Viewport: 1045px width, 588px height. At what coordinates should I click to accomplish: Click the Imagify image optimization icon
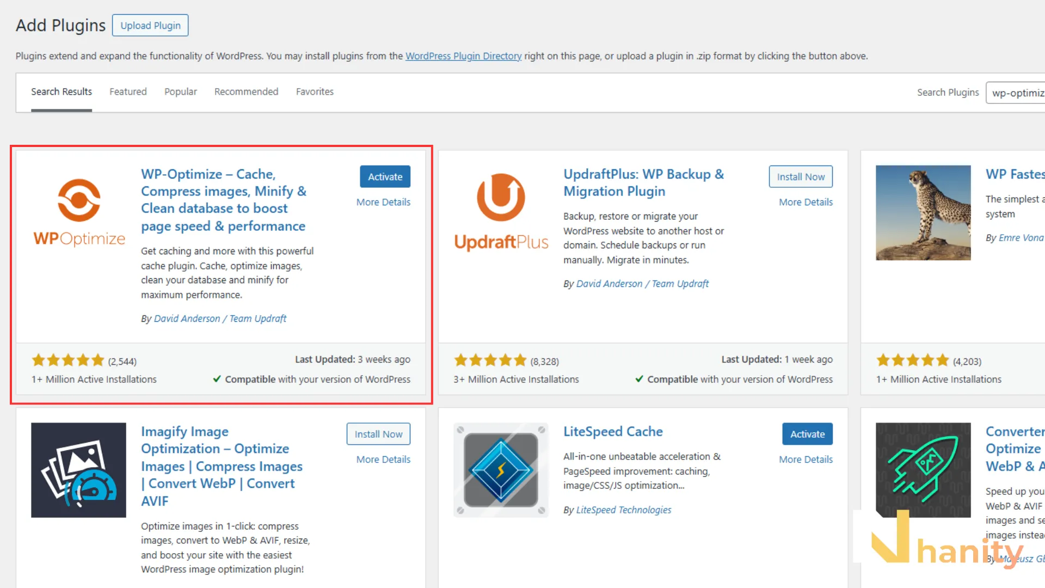click(x=78, y=470)
